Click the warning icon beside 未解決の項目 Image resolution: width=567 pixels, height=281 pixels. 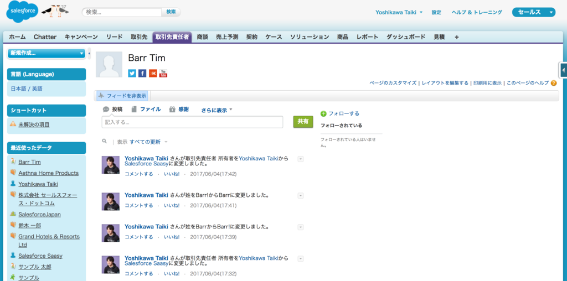coord(13,124)
